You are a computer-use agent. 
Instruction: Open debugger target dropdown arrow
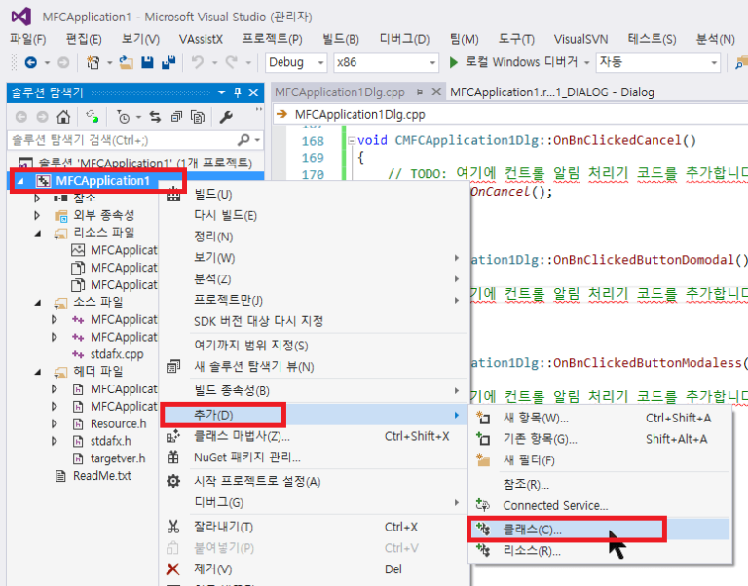click(586, 63)
